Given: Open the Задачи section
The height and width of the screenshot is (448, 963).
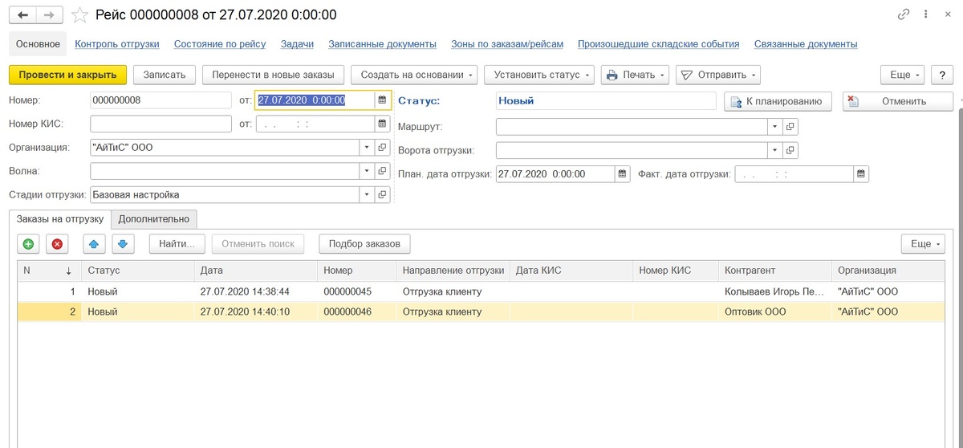Looking at the screenshot, I should 298,44.
